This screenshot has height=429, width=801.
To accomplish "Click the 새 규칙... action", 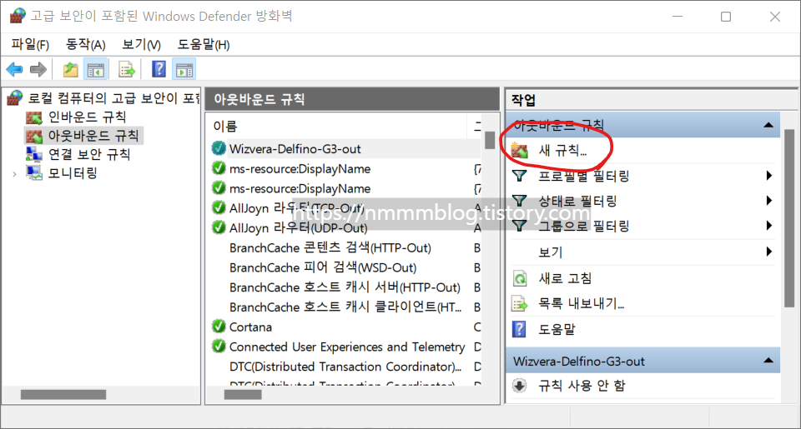I will (562, 151).
